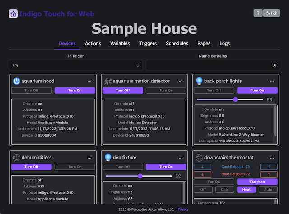Click aquarium hood Device id 95059604

coord(47,135)
